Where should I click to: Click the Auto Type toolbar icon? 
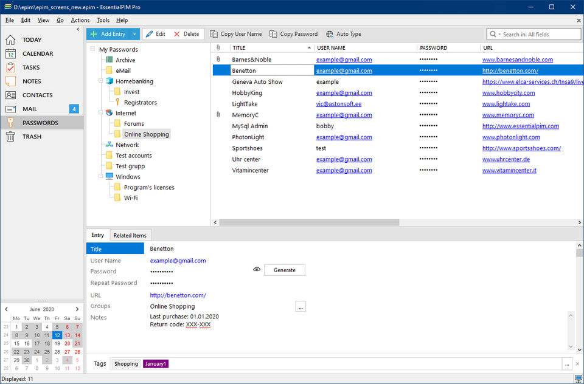coord(330,34)
